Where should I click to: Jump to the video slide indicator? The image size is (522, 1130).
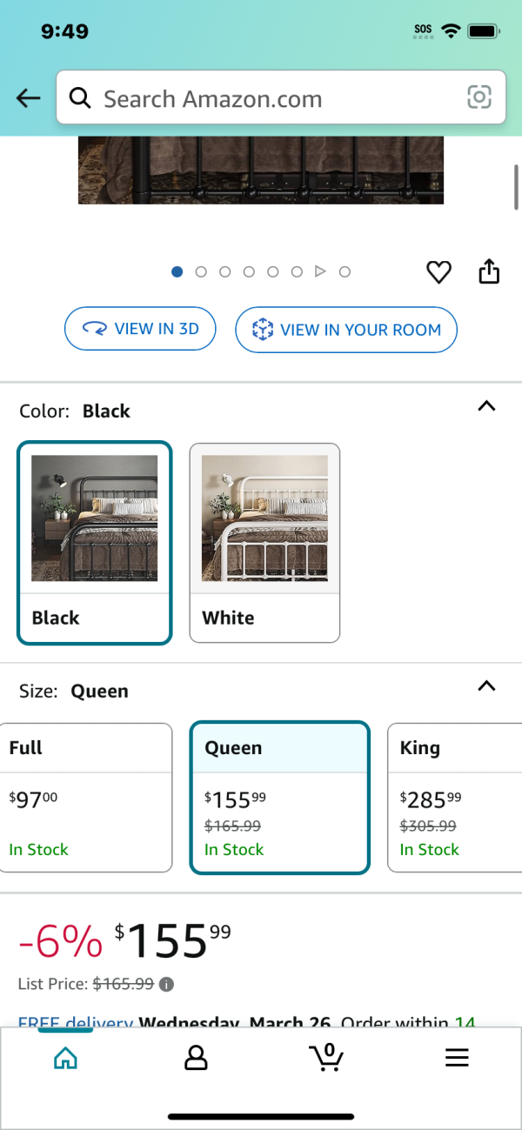coord(320,272)
